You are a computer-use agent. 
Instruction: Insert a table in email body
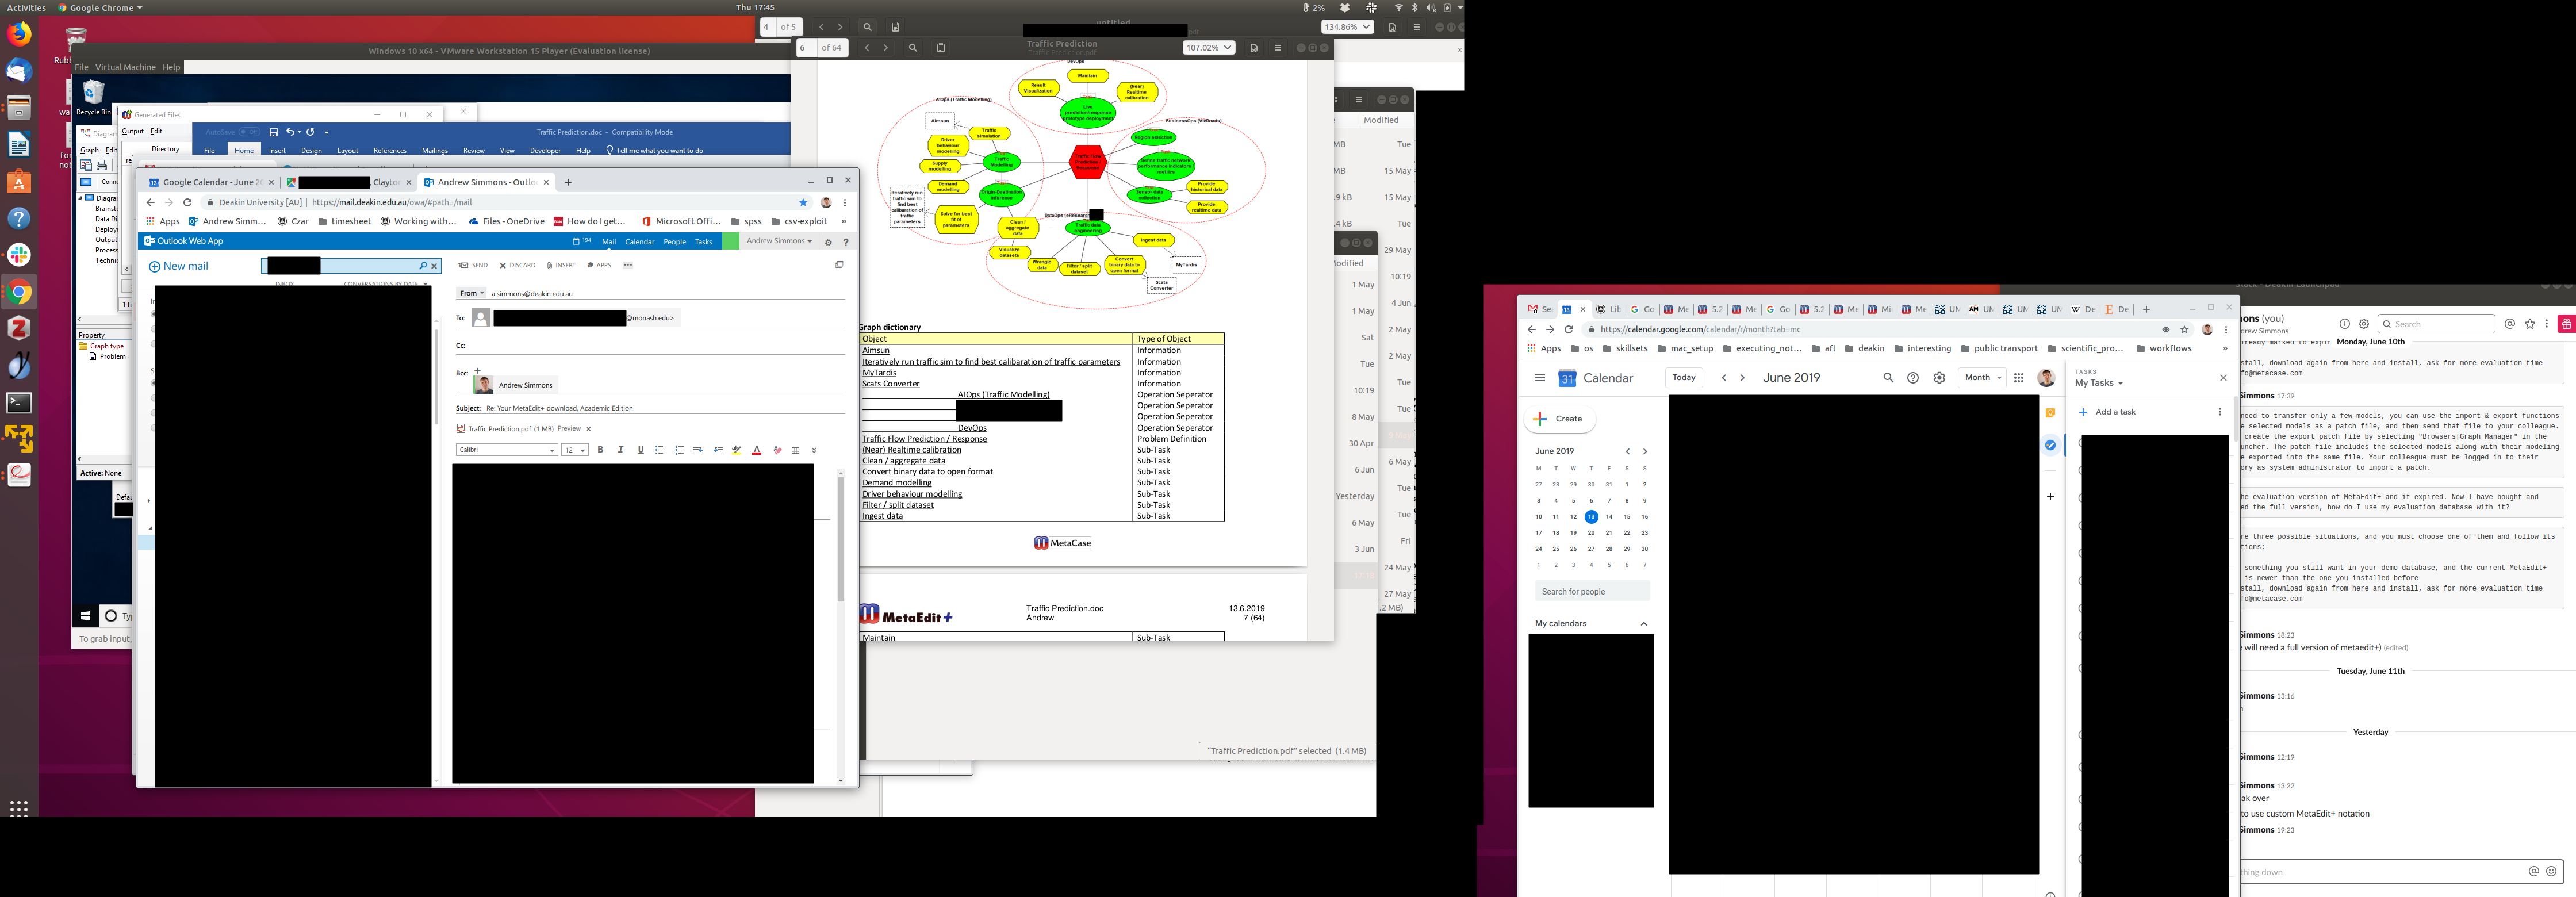796,451
